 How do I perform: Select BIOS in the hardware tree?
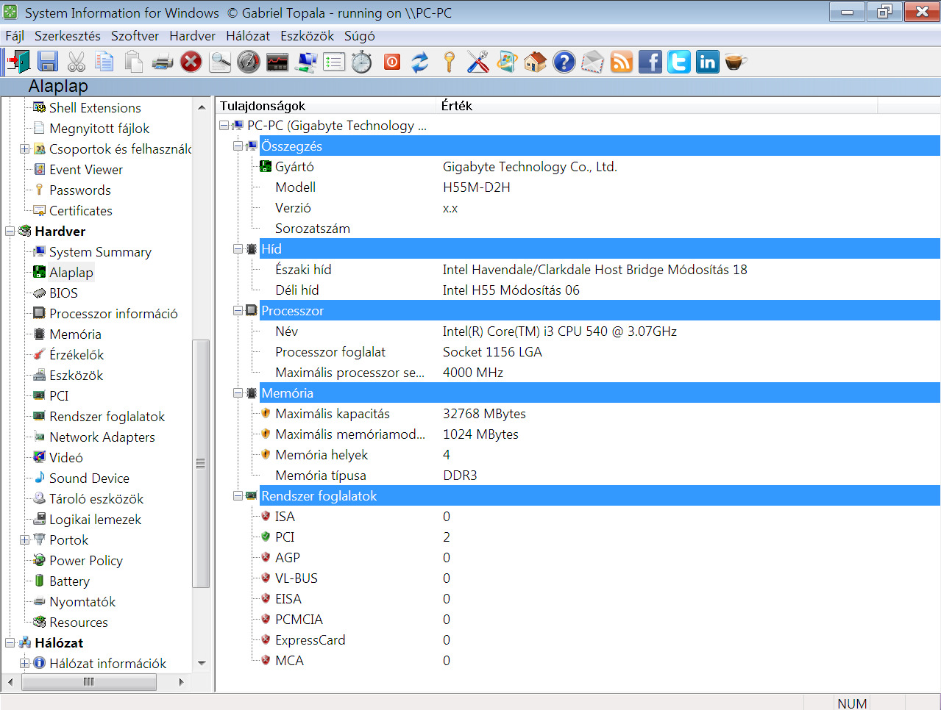[x=63, y=293]
